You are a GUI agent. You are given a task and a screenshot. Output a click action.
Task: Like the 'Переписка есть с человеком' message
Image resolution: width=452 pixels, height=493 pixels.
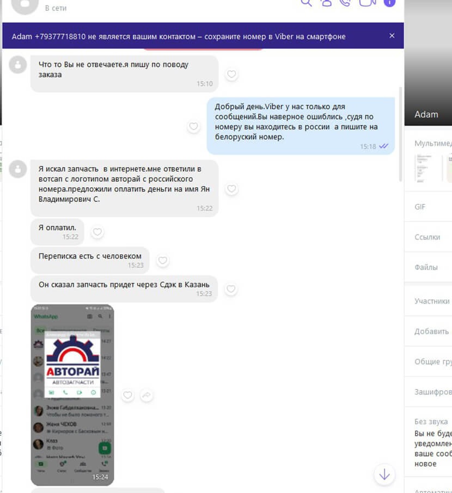tap(162, 261)
